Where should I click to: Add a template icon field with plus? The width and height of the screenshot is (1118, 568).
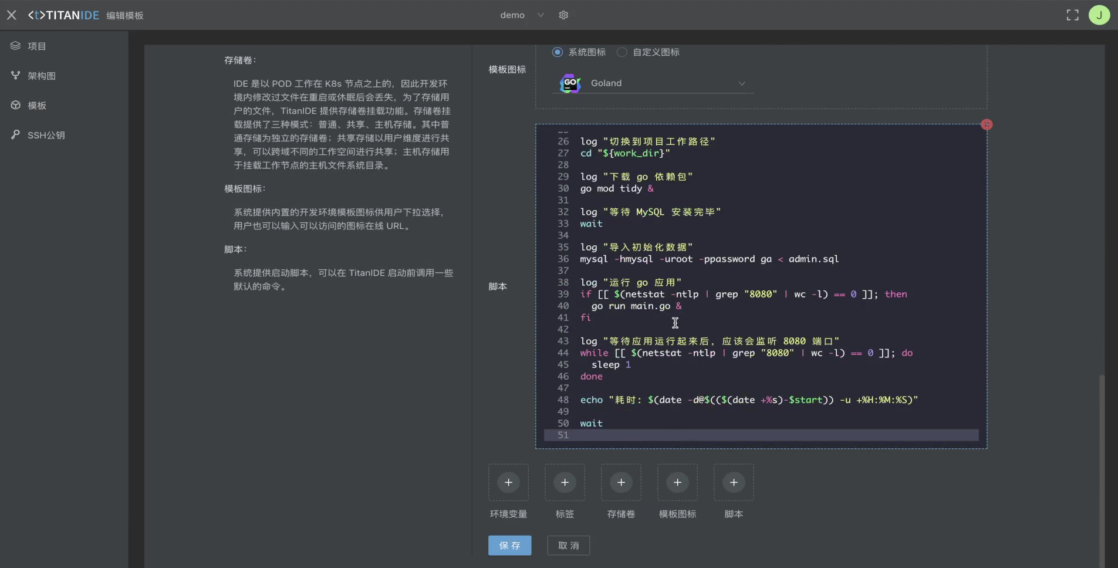677,482
